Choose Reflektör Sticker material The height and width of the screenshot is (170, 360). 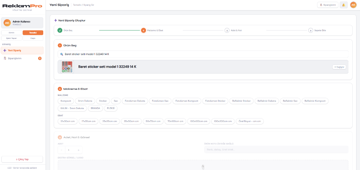coord(242,101)
